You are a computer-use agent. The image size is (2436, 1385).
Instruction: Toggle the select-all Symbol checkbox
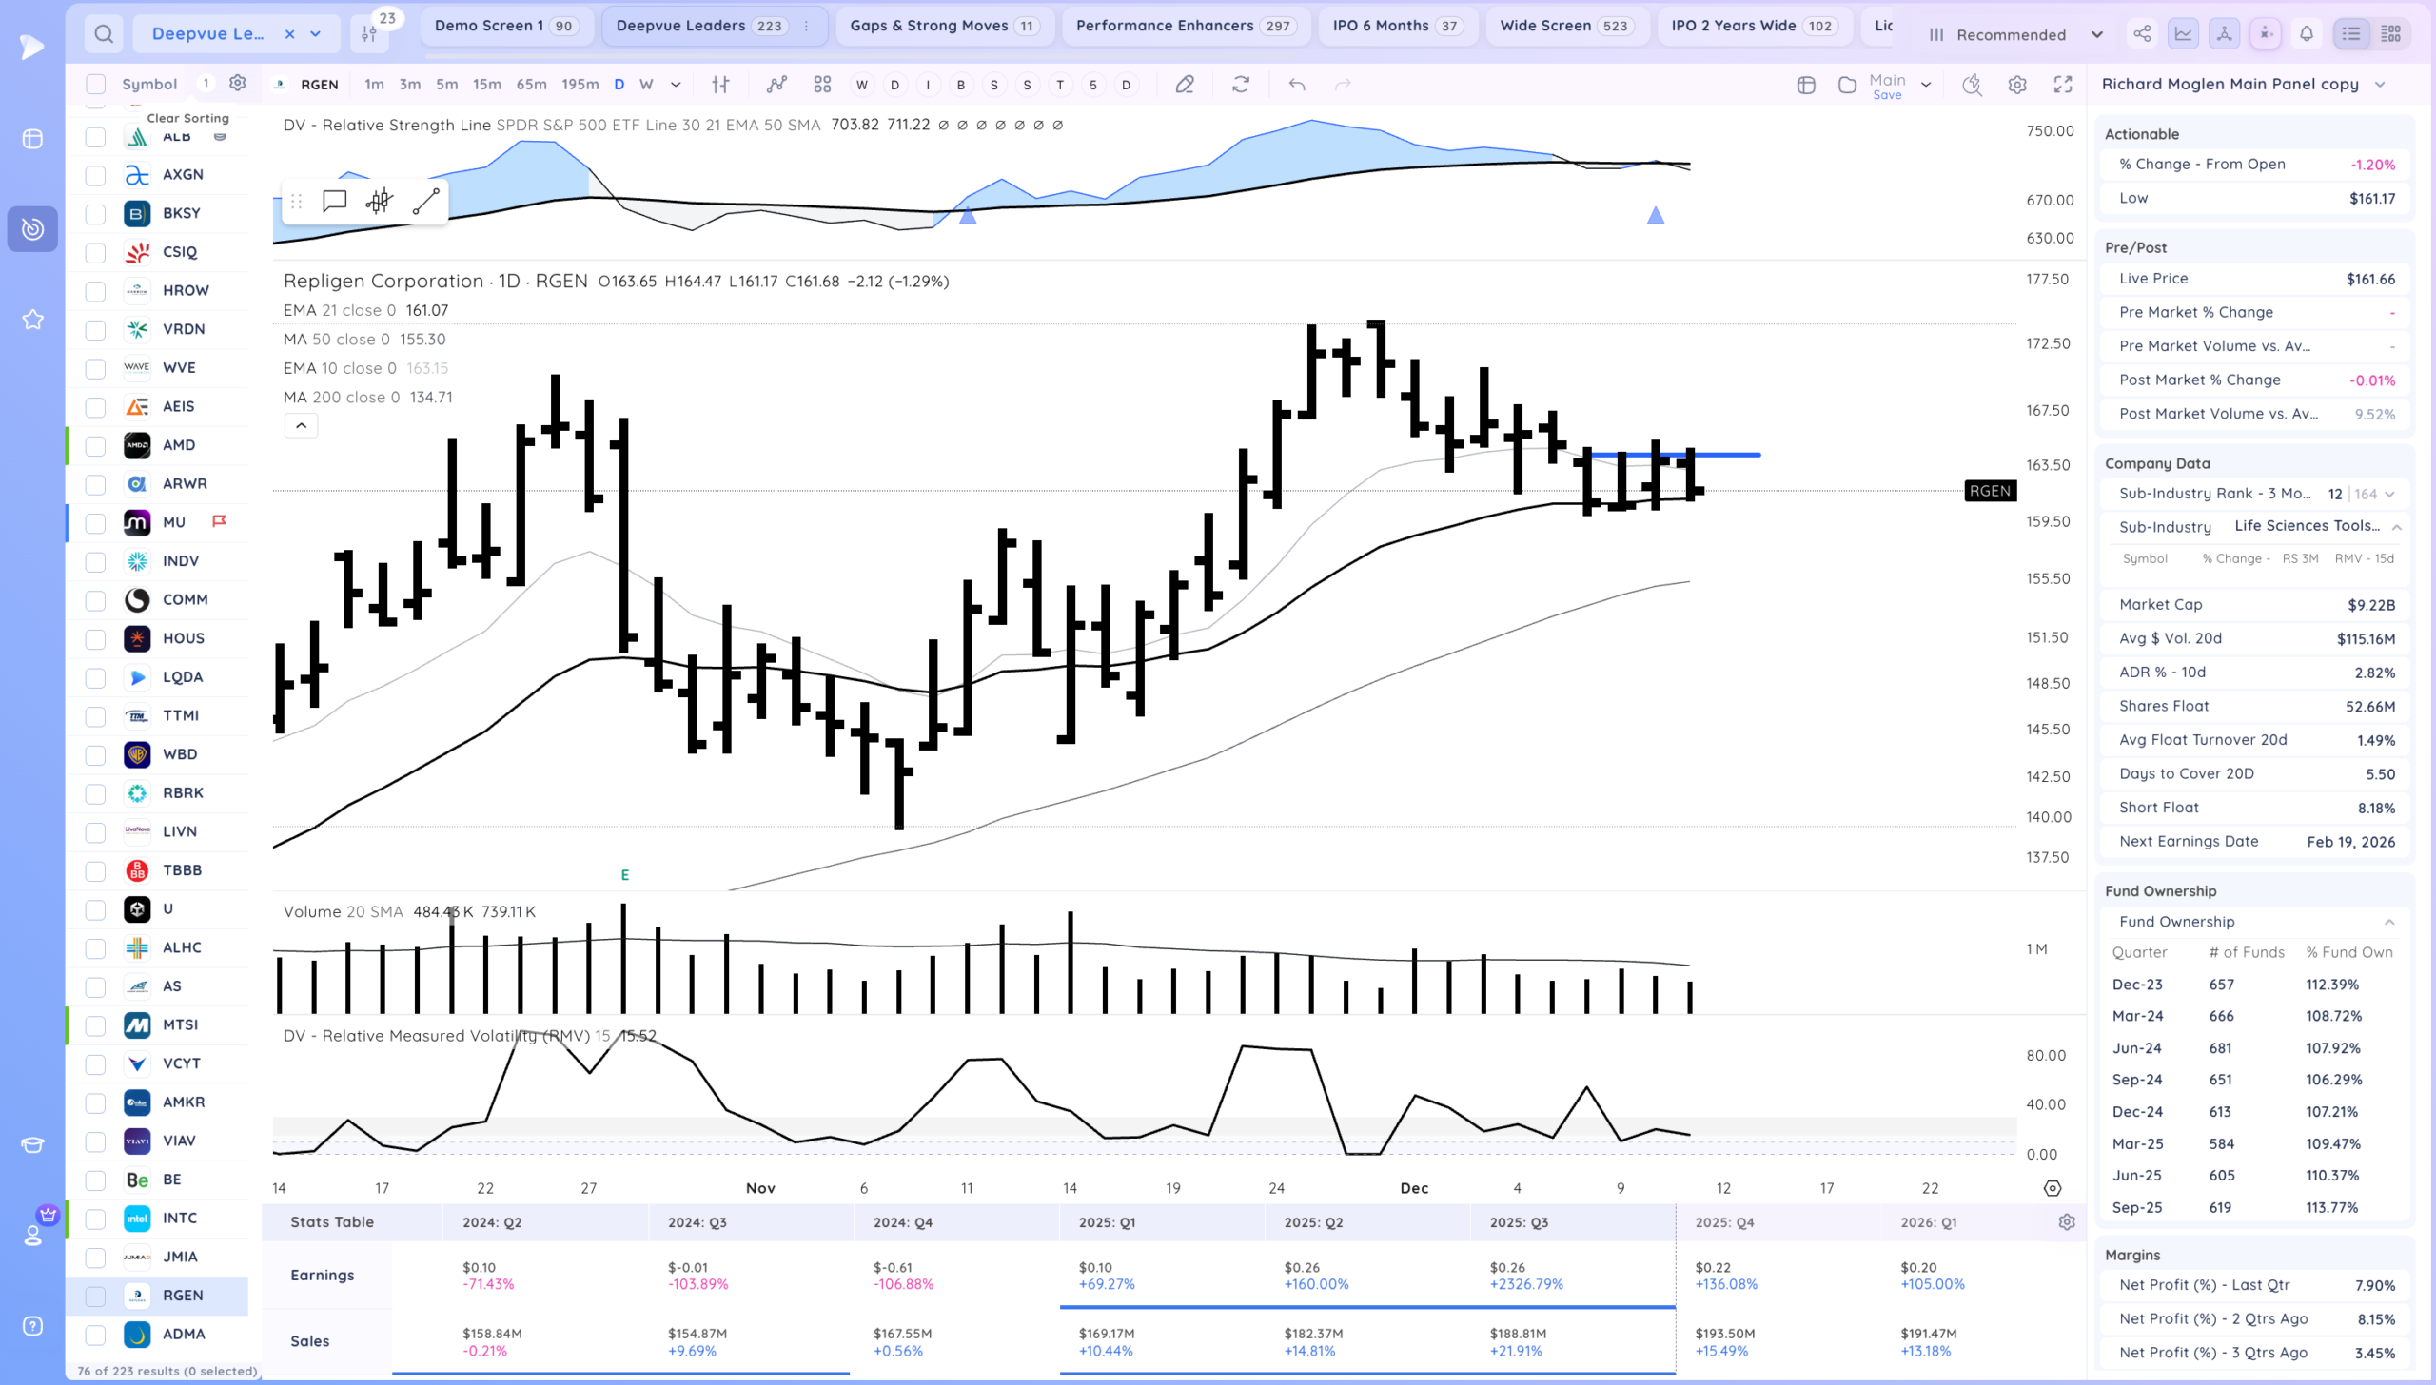pyautogui.click(x=95, y=84)
